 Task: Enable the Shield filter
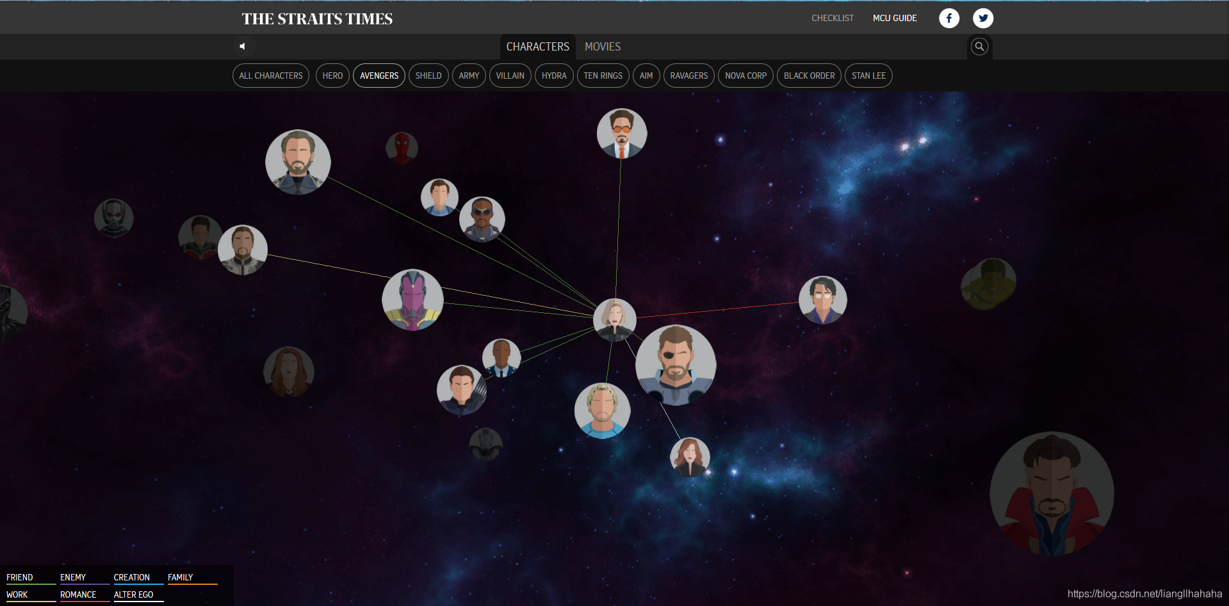pos(428,76)
